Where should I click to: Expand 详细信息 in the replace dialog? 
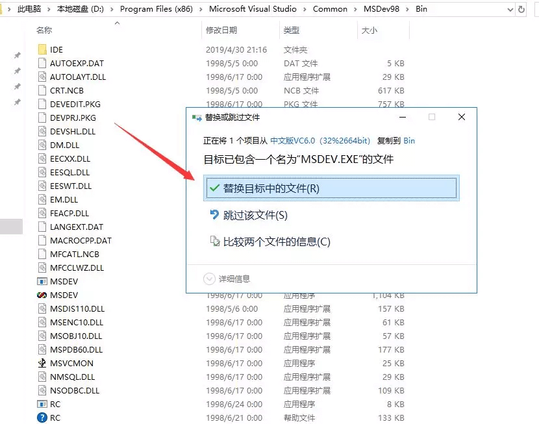click(209, 279)
